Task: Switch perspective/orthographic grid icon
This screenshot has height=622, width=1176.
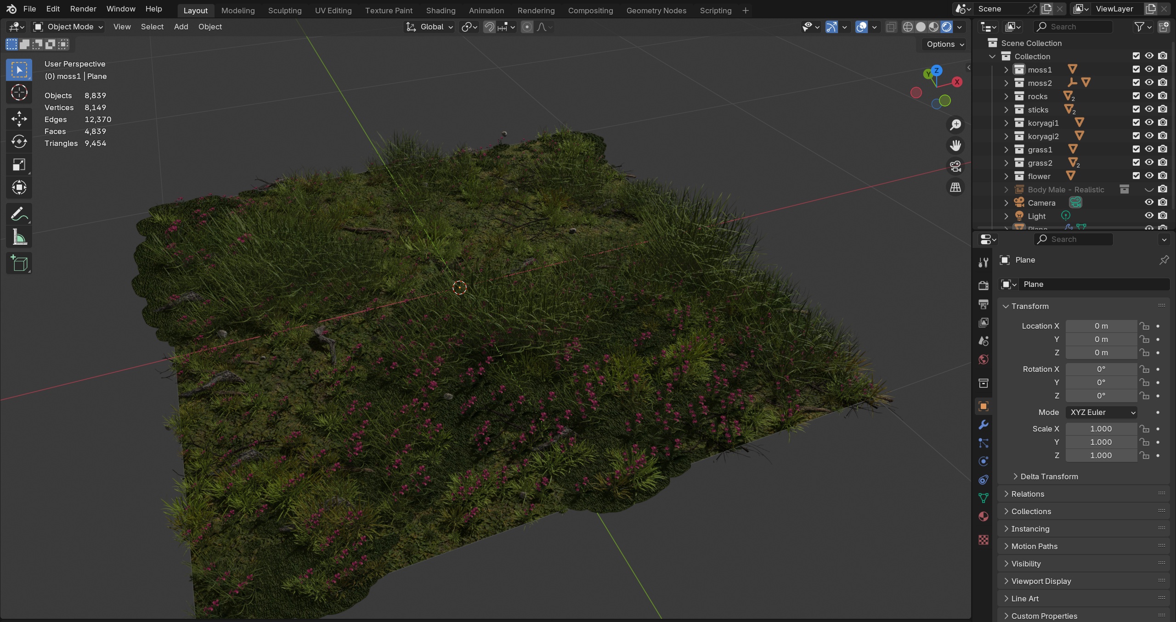Action: (955, 187)
